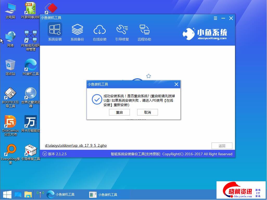The width and height of the screenshot is (267, 200).
Task: Start 远程协助 remote assistance
Action: coord(144,31)
